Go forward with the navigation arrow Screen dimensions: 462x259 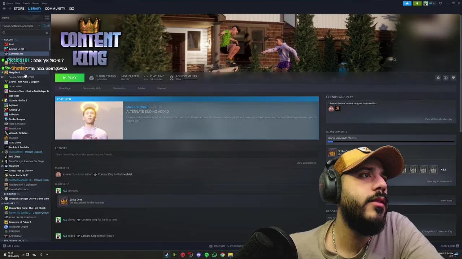(x=9, y=9)
